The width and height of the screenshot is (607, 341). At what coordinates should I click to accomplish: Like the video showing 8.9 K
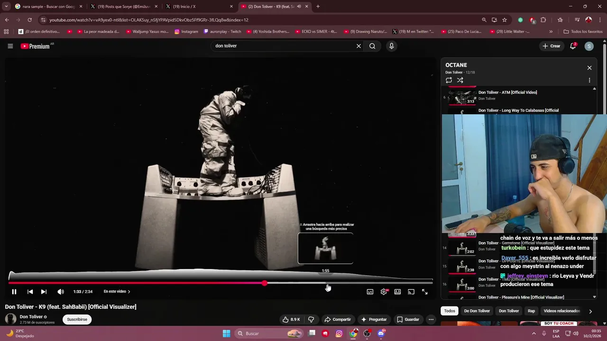(x=291, y=319)
